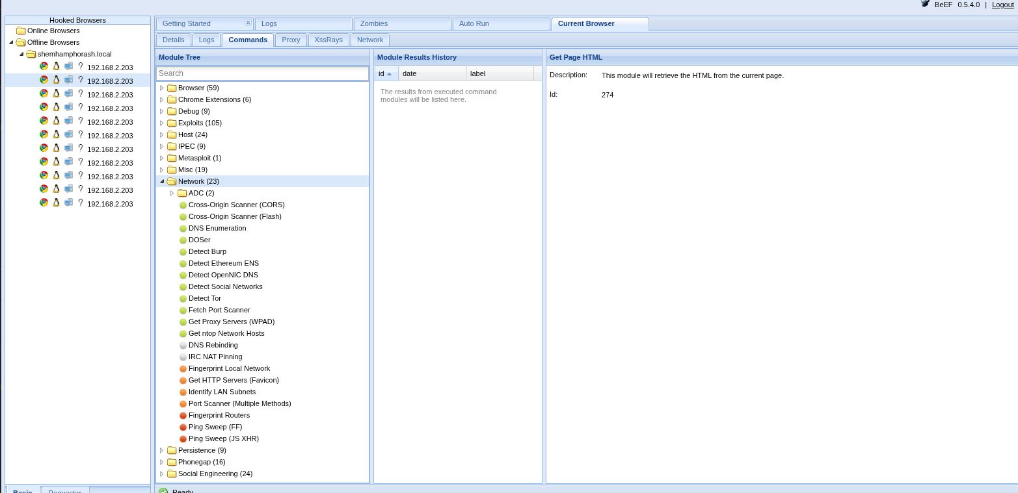Click the orange icon beside Get HTTP Servers (Favicon)
The width and height of the screenshot is (1018, 493).
[x=183, y=381]
